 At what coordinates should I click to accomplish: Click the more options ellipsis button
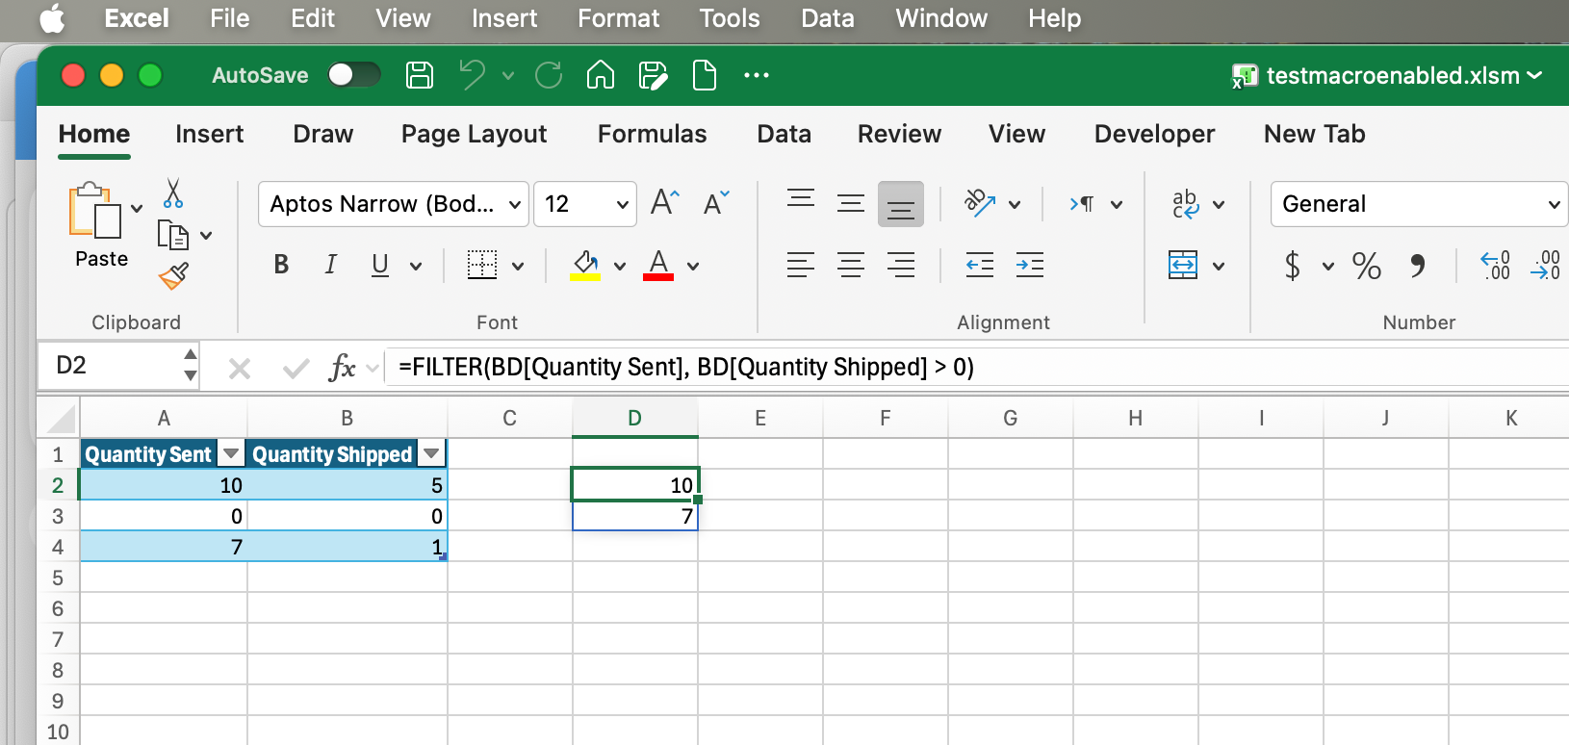[757, 75]
